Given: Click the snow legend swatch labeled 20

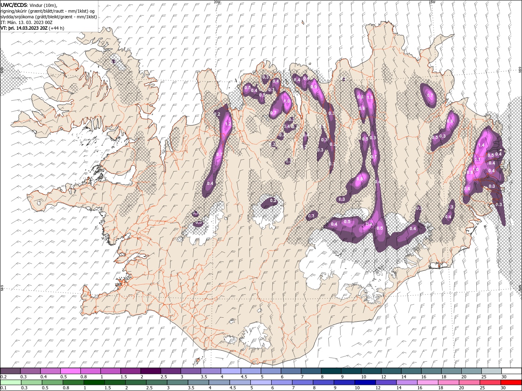Looking at the screenshot, I should click(x=471, y=371).
